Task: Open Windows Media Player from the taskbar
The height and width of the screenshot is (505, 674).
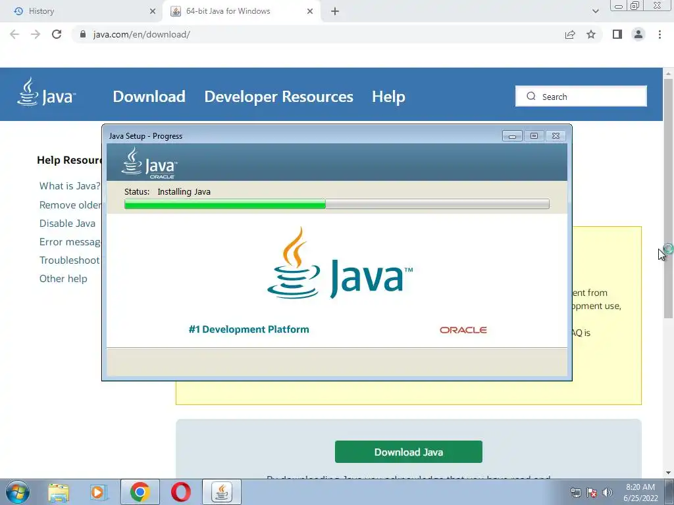Action: pyautogui.click(x=99, y=492)
